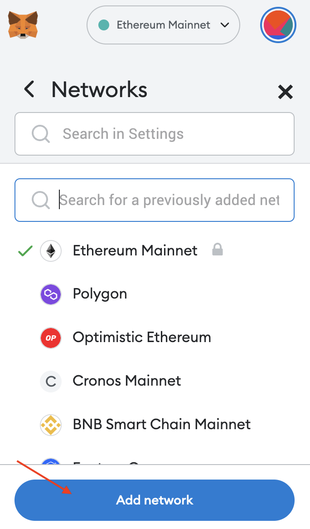Click the Cronos Mainnet letter icon
Viewport: 310px width, 529px height.
(51, 382)
